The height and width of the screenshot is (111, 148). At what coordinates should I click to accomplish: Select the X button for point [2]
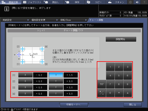pos(25,81)
